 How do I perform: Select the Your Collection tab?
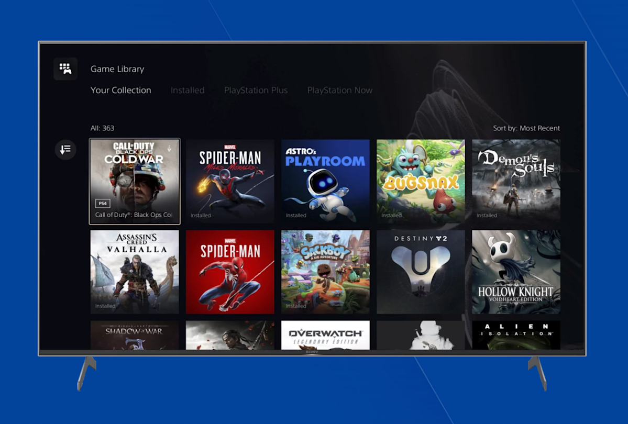pyautogui.click(x=120, y=90)
